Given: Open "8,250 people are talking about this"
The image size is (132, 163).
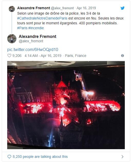Looking at the screenshot, I should [40, 157].
